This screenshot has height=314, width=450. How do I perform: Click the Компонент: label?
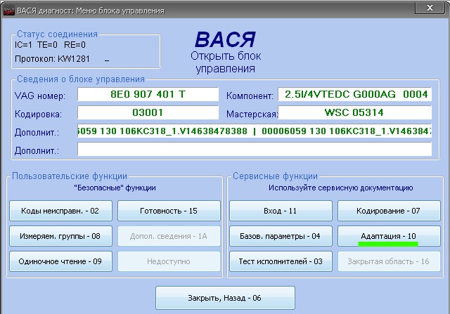click(x=250, y=96)
